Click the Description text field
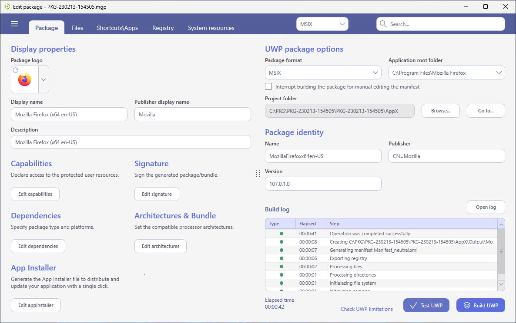This screenshot has height=323, width=516. [x=131, y=142]
